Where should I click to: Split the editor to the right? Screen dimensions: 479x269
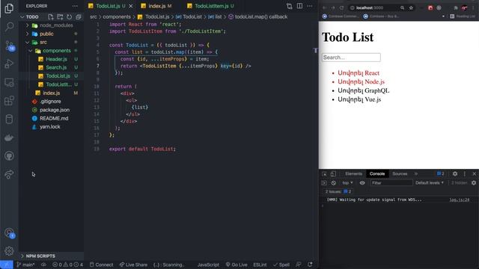point(299,6)
